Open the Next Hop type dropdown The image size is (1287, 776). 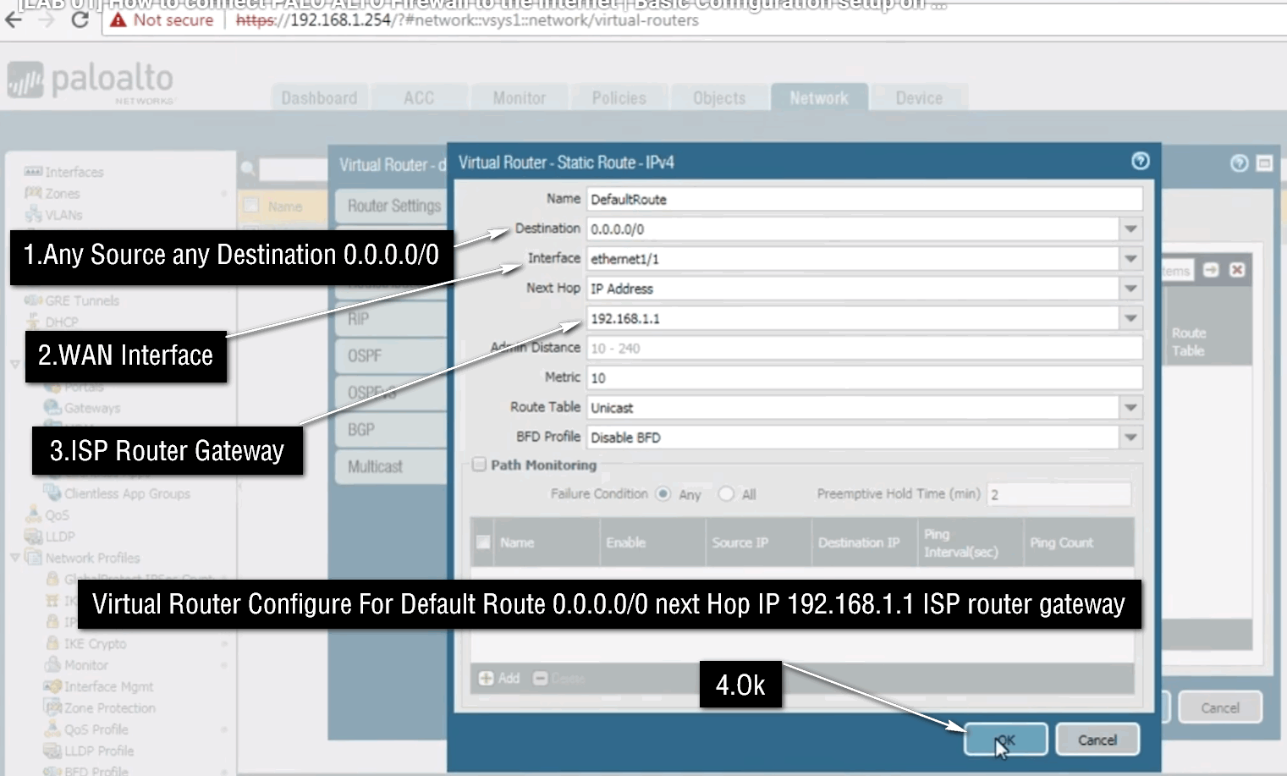pos(1130,289)
